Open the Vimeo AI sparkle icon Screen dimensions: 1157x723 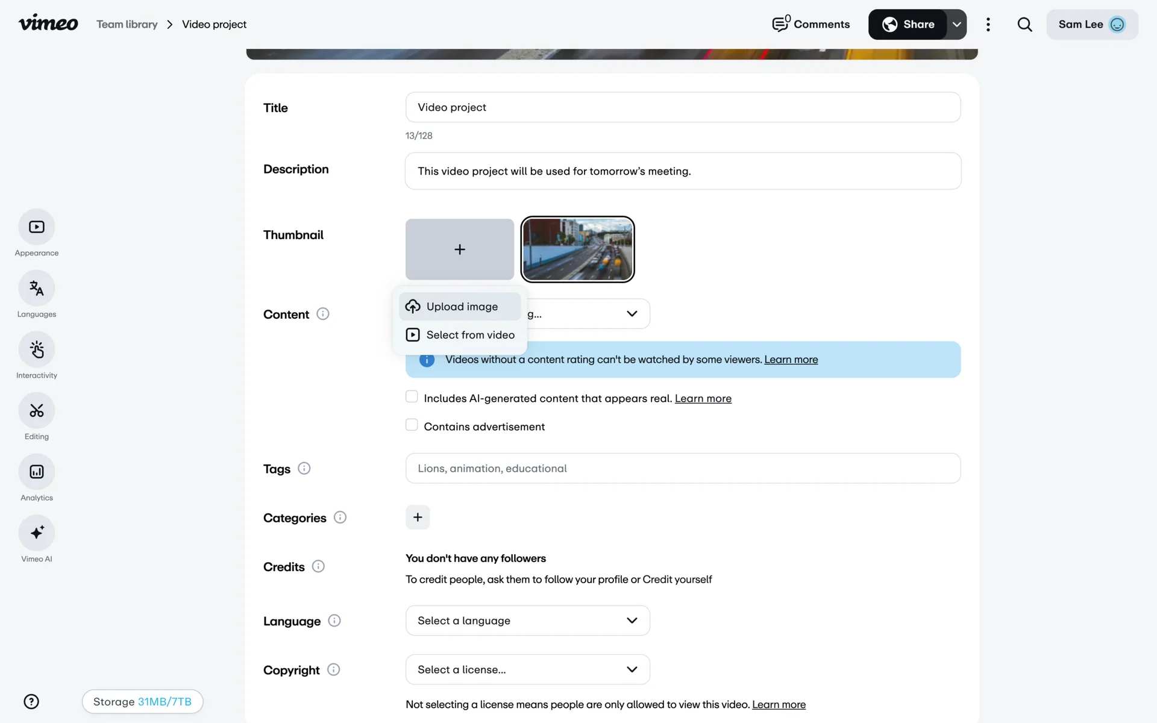coord(37,533)
